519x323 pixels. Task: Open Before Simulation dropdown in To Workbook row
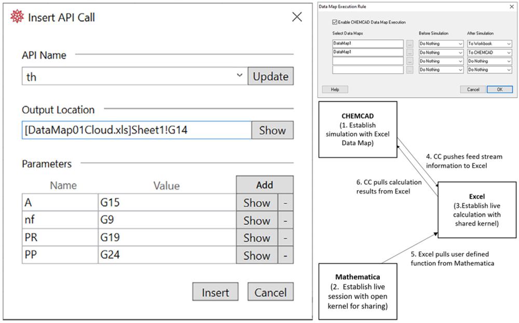pos(441,44)
